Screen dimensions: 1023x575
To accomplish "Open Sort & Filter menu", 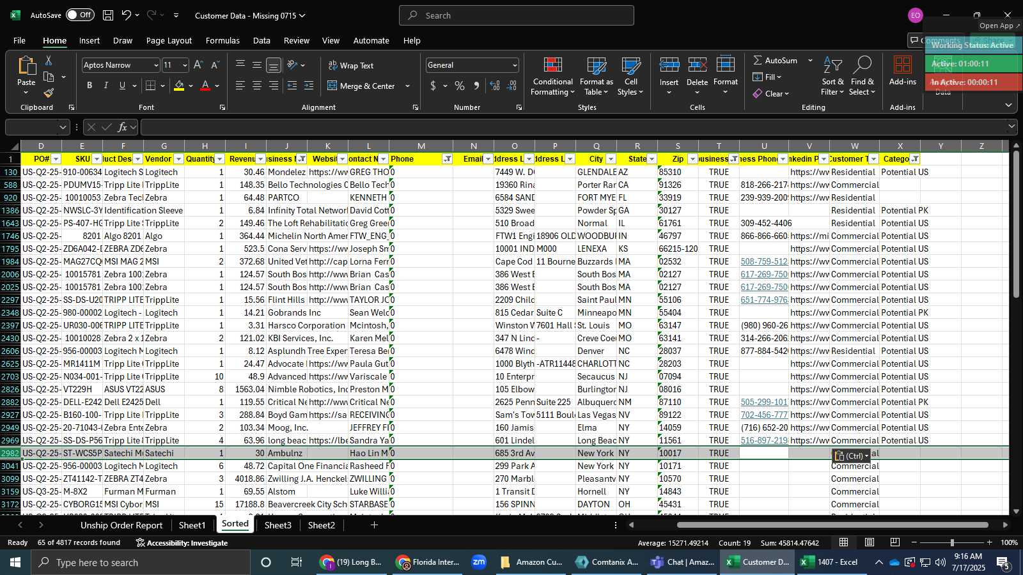I will tap(832, 76).
